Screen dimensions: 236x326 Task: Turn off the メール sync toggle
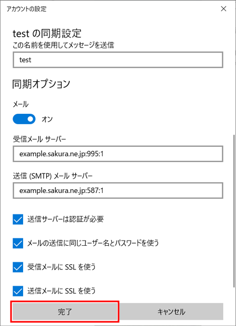click(24, 119)
